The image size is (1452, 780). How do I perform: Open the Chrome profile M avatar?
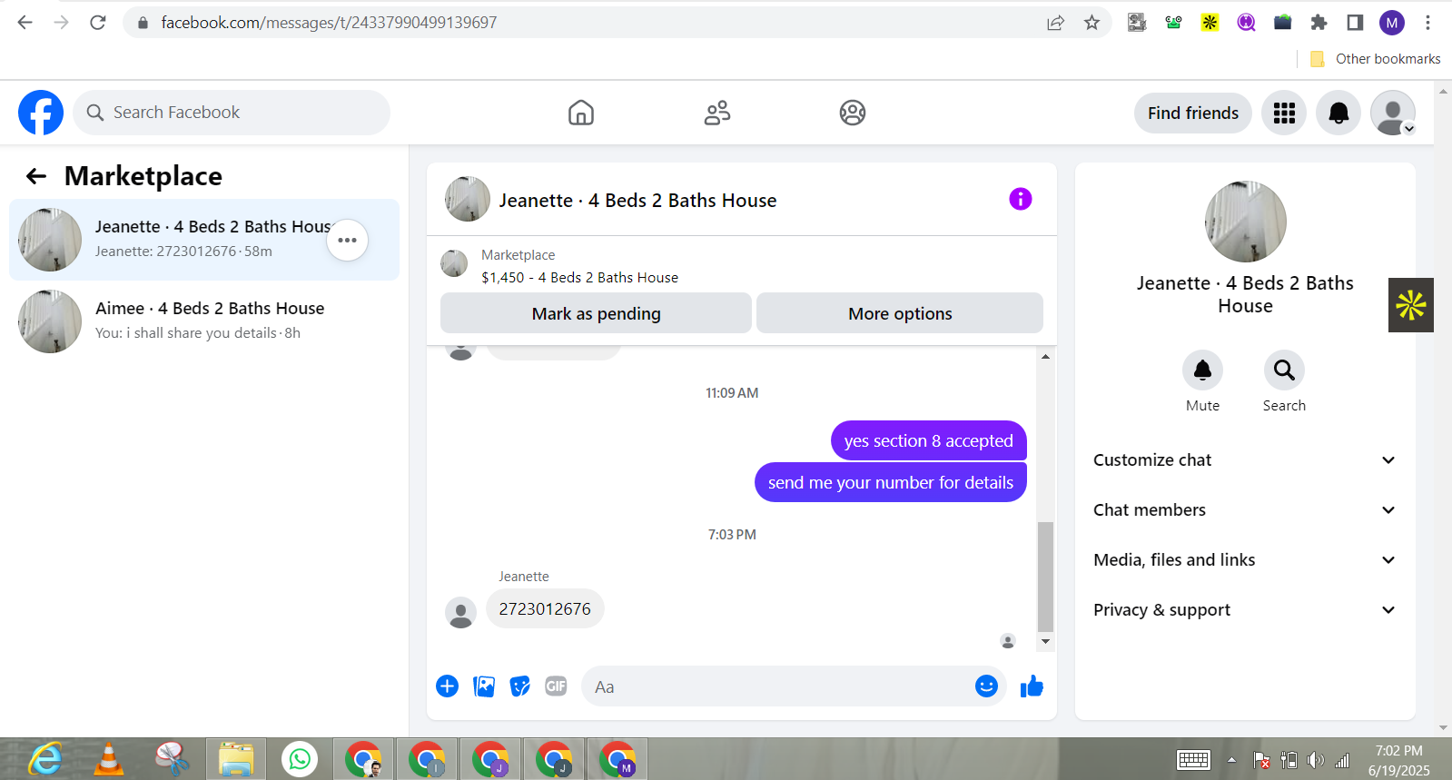(x=1392, y=23)
